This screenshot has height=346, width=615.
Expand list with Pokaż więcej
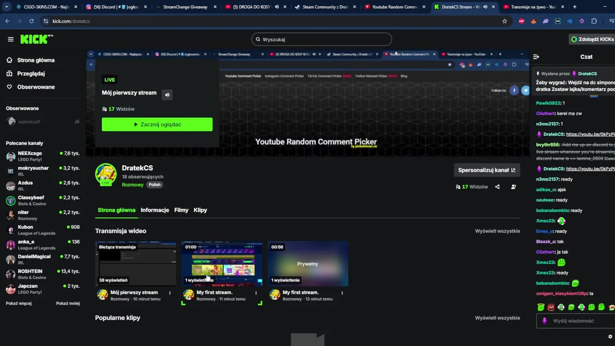pyautogui.click(x=19, y=303)
